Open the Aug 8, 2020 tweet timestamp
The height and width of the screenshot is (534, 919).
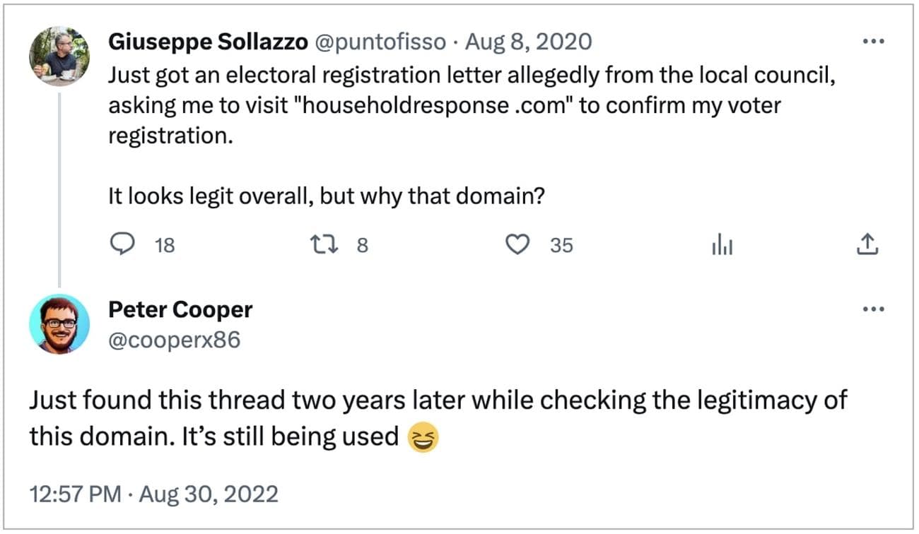[x=529, y=42]
